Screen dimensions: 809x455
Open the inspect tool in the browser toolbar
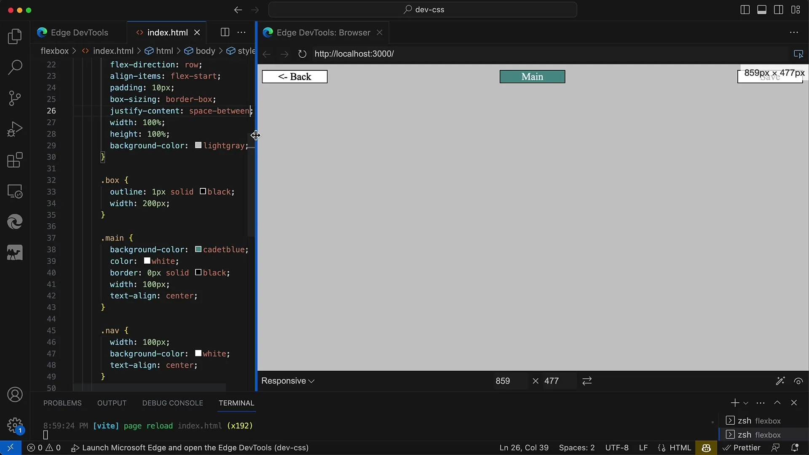coord(798,54)
